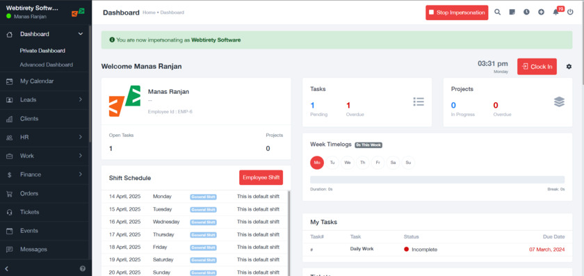Click the week timelog progress bar

437,179
